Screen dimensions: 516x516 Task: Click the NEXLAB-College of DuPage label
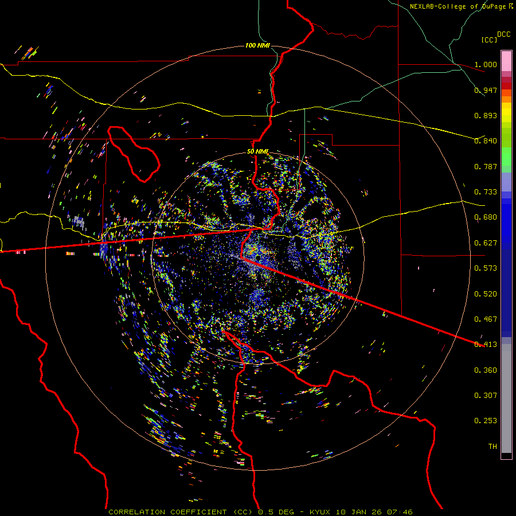click(458, 6)
